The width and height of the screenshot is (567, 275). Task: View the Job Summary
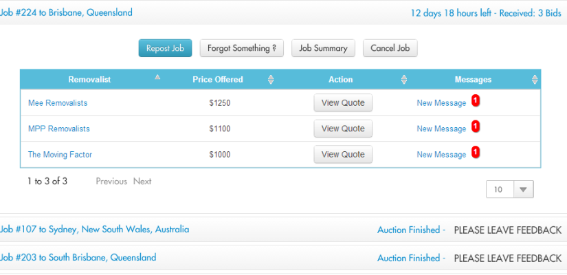click(x=323, y=48)
